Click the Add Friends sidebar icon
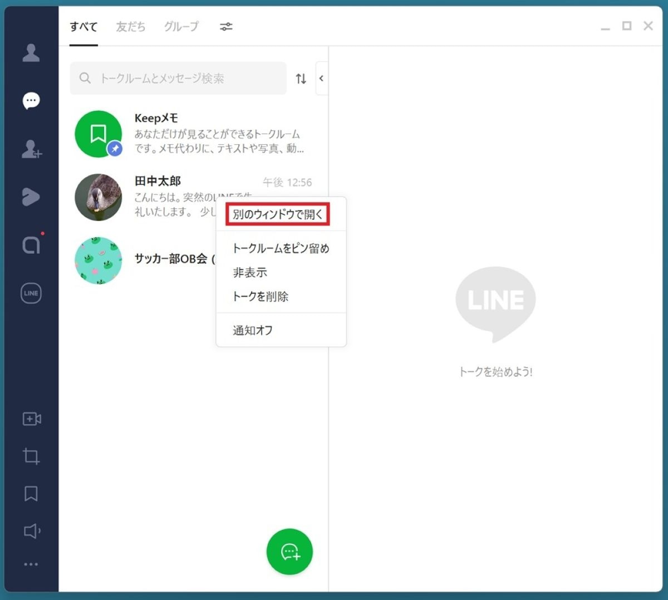 (31, 149)
